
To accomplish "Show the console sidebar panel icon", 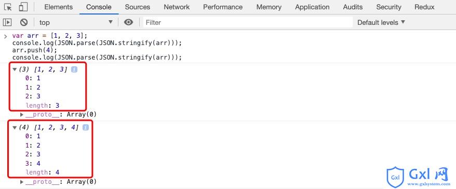I will [x=7, y=22].
